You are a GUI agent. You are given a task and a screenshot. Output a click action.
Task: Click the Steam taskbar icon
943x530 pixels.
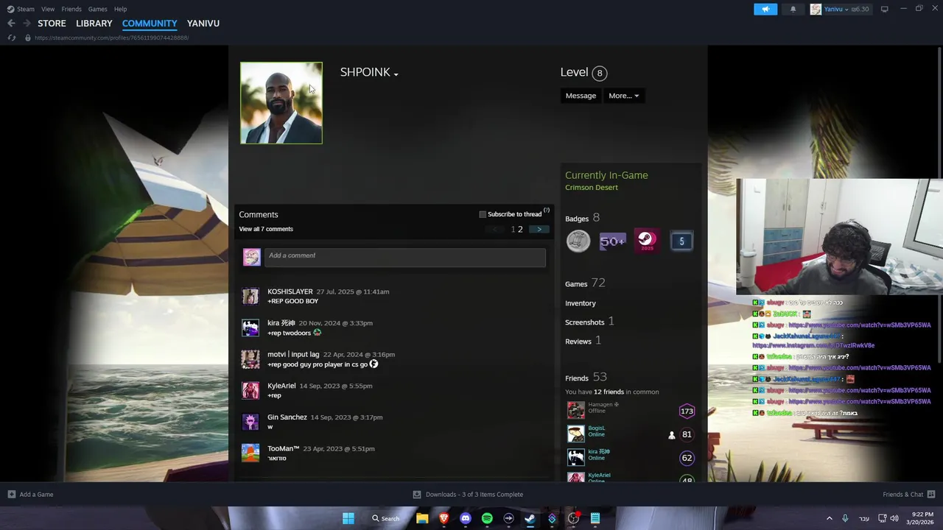(x=530, y=518)
